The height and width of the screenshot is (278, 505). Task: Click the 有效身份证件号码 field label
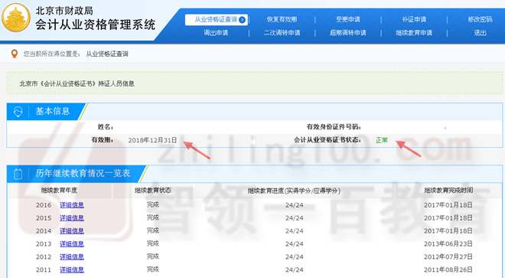(x=334, y=126)
